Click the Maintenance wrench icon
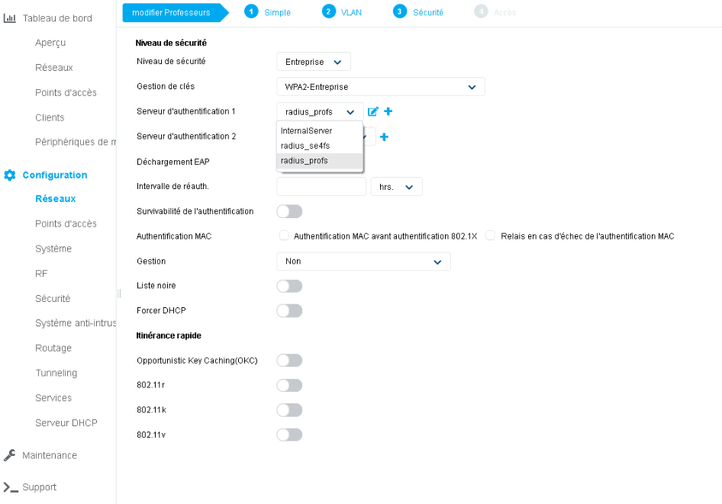722x504 pixels. click(x=10, y=455)
